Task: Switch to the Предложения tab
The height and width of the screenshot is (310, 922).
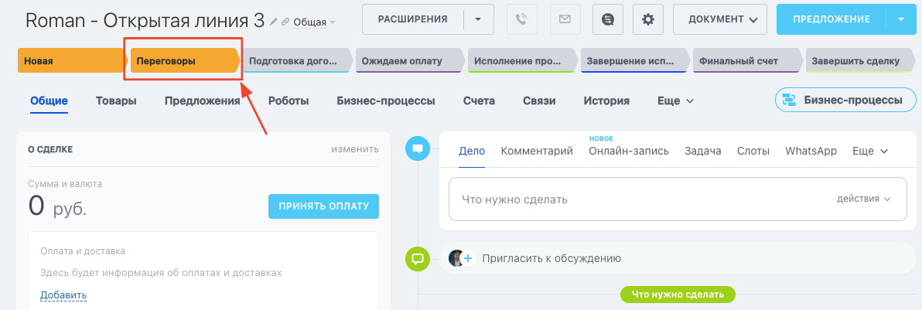Action: click(203, 100)
